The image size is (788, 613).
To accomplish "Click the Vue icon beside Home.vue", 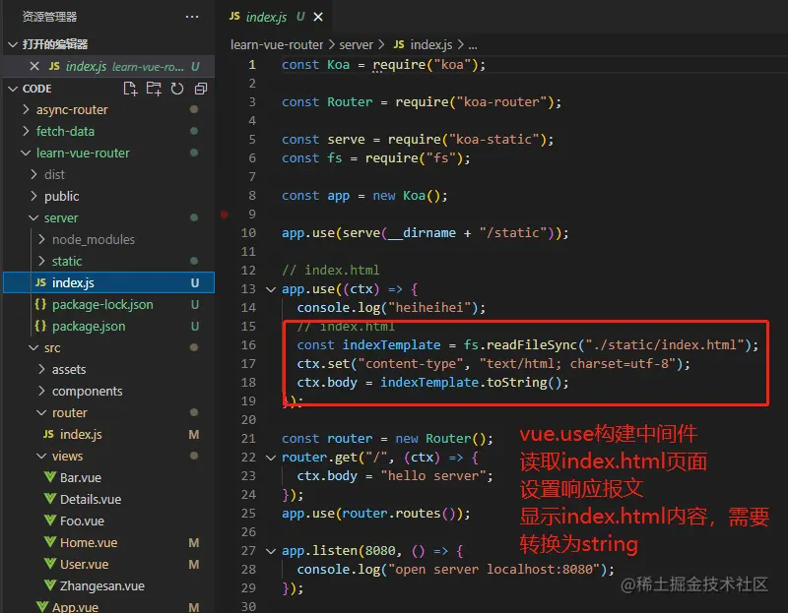I will pyautogui.click(x=50, y=542).
